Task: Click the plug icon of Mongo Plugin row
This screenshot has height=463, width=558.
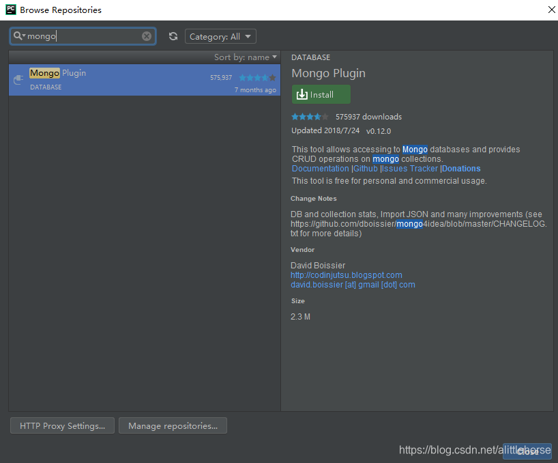Action: point(18,79)
